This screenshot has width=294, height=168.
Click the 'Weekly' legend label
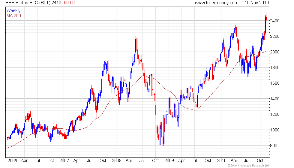tap(13, 11)
